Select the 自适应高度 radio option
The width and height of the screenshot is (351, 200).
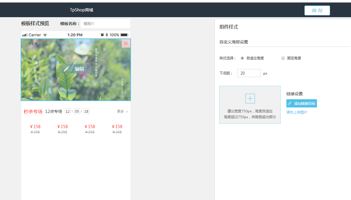pos(242,58)
